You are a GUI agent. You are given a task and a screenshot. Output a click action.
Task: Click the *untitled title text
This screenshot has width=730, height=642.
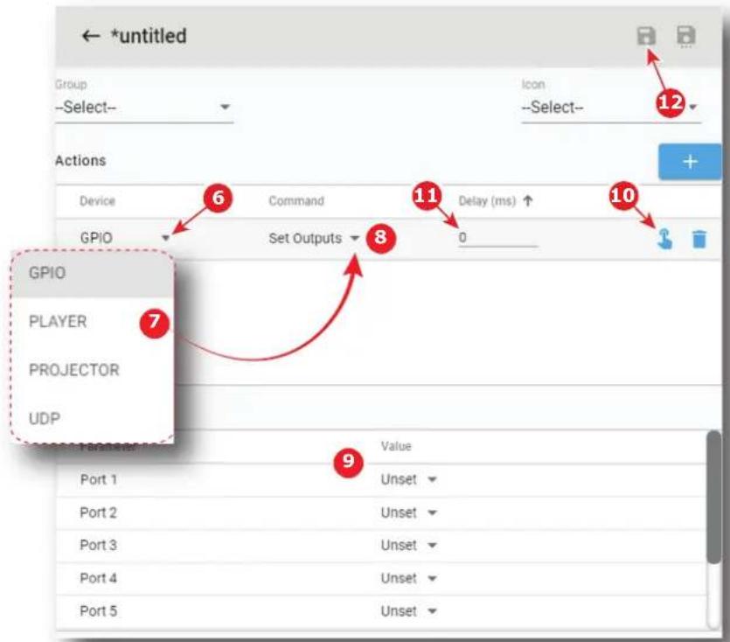149,36
